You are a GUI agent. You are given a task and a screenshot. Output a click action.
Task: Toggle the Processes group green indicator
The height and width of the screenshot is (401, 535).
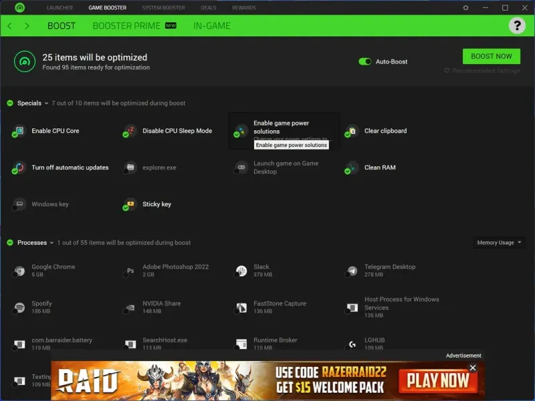(x=10, y=243)
